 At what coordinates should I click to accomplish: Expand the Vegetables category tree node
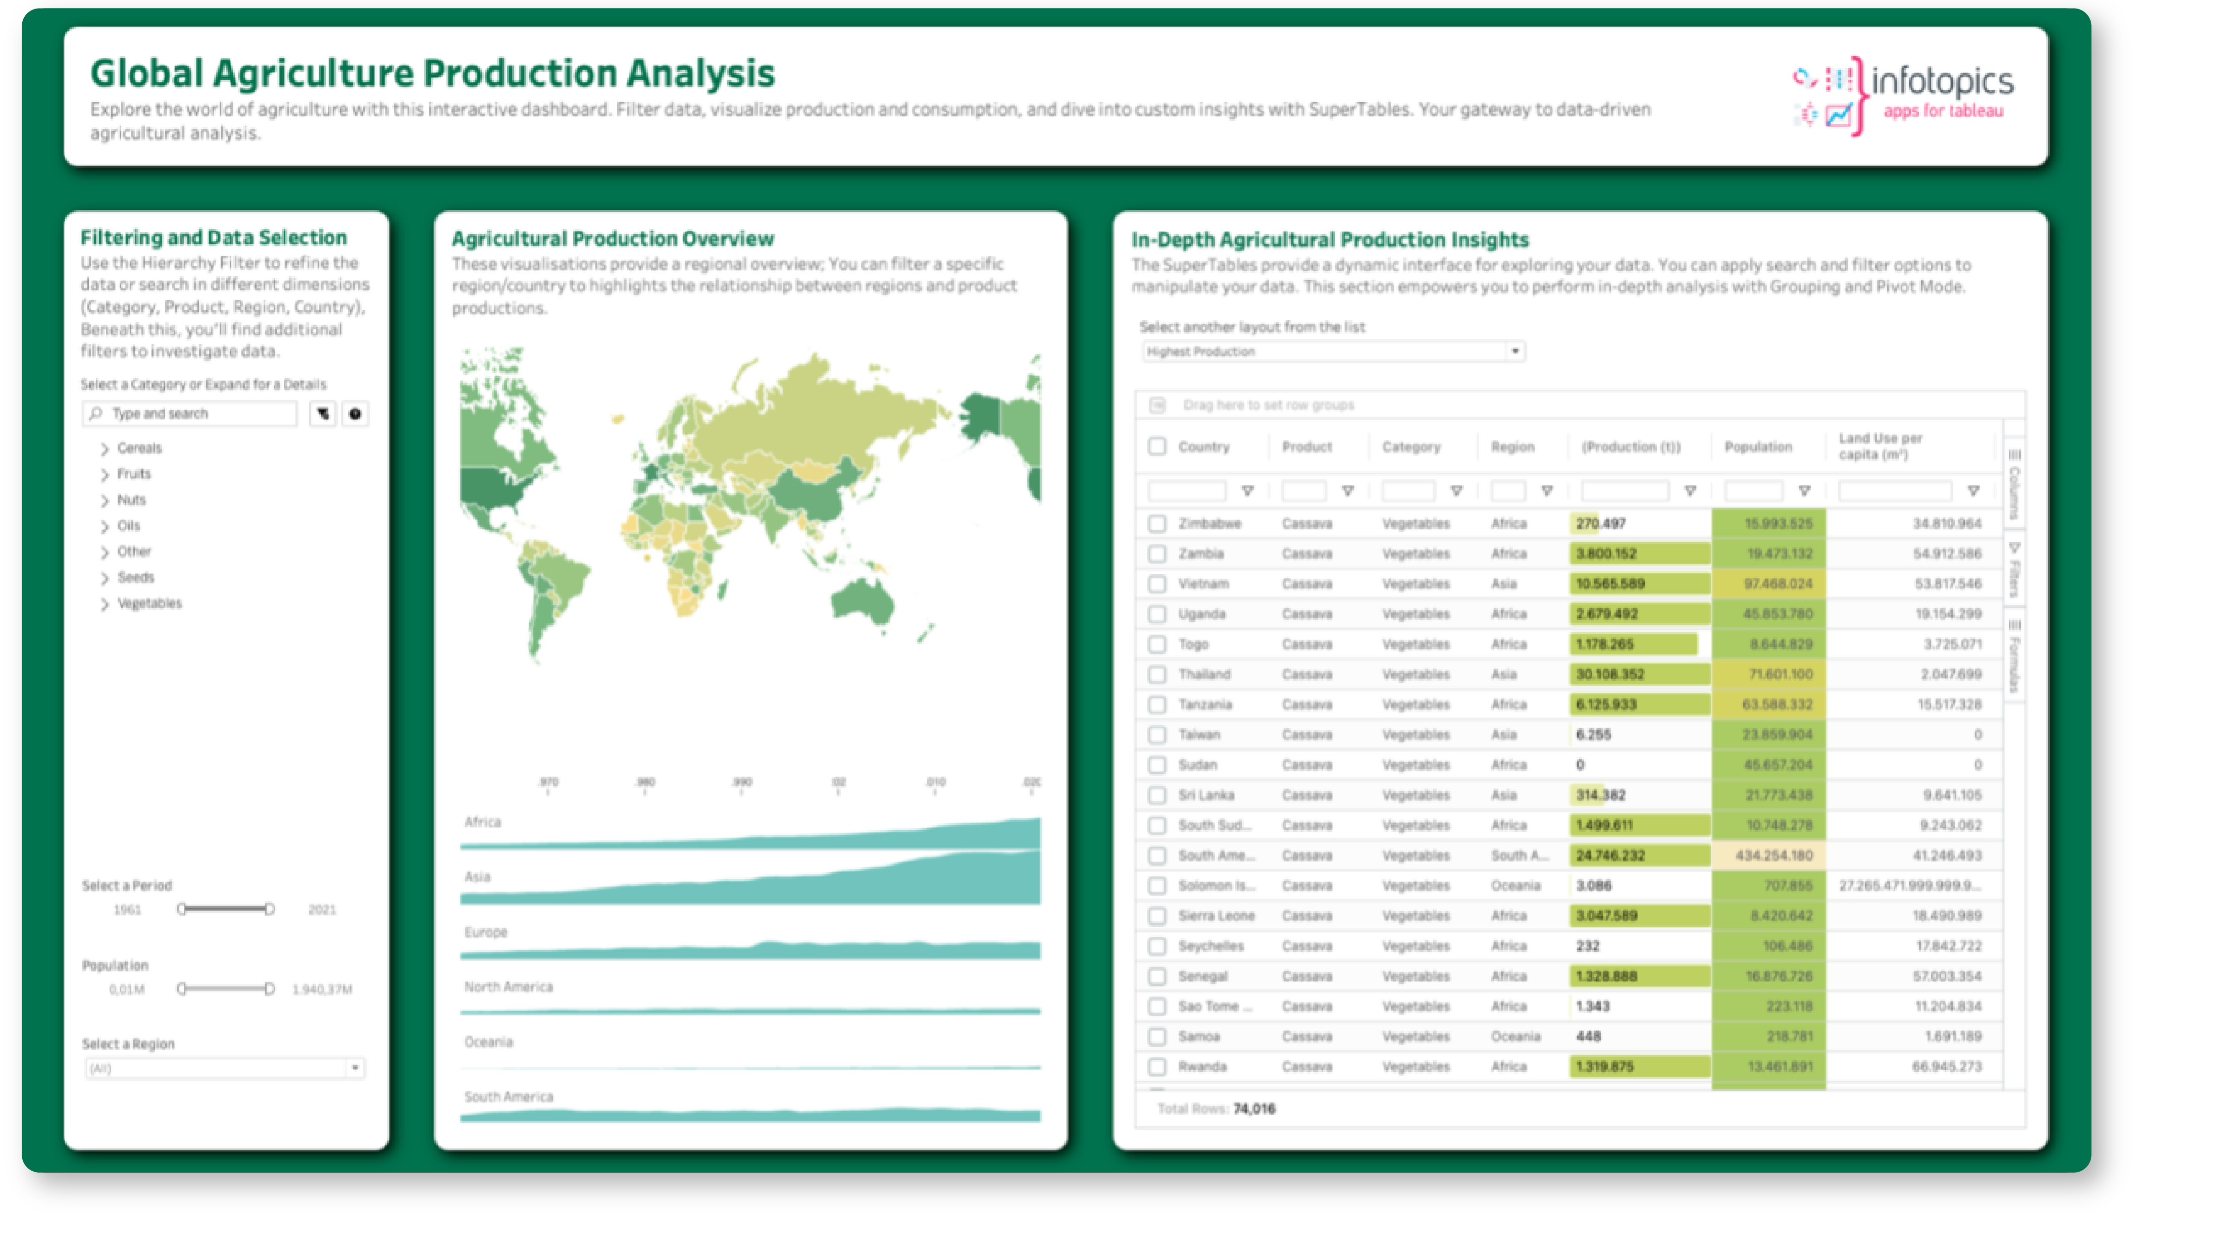105,605
